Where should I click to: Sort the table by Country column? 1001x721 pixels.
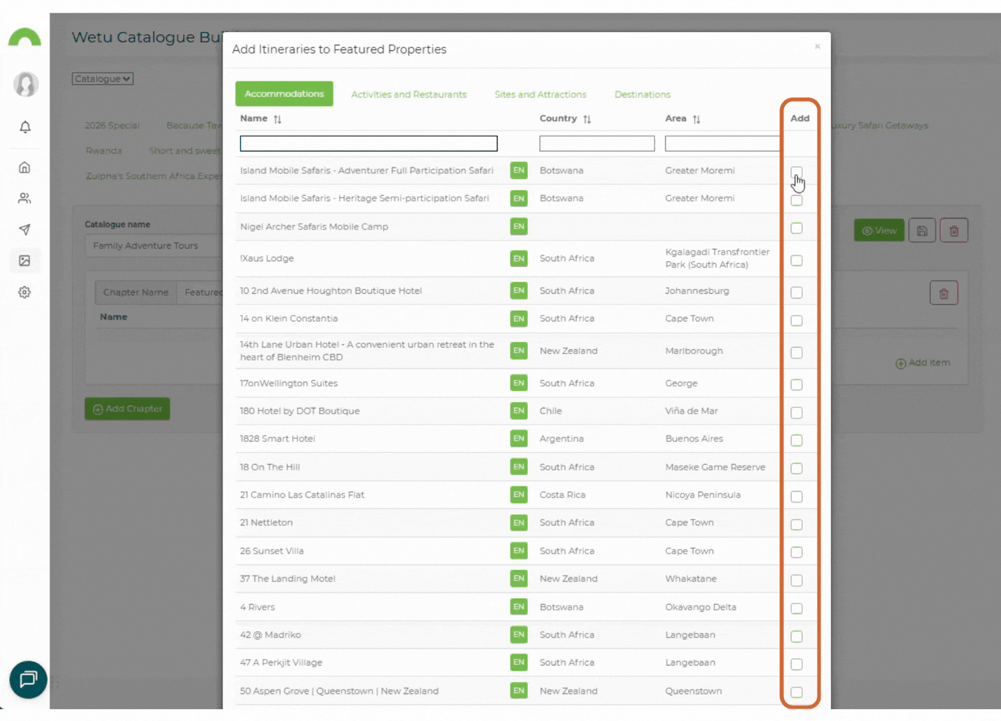click(587, 118)
